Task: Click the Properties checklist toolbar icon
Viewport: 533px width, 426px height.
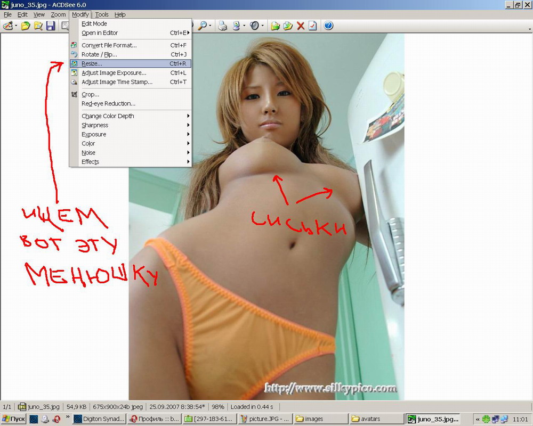Action: pyautogui.click(x=313, y=26)
